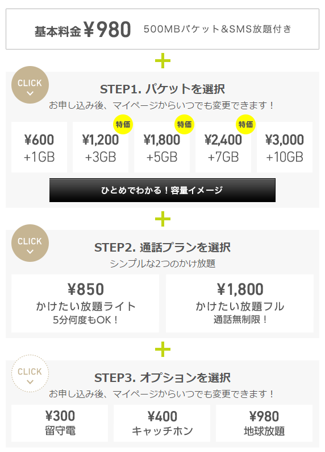Enable the ¥400 キャッチホン option
This screenshot has width=325, height=452.
[162, 423]
